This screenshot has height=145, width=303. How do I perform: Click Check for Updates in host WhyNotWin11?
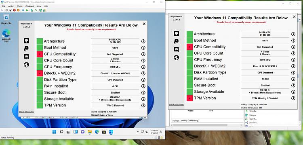pos(176,105)
